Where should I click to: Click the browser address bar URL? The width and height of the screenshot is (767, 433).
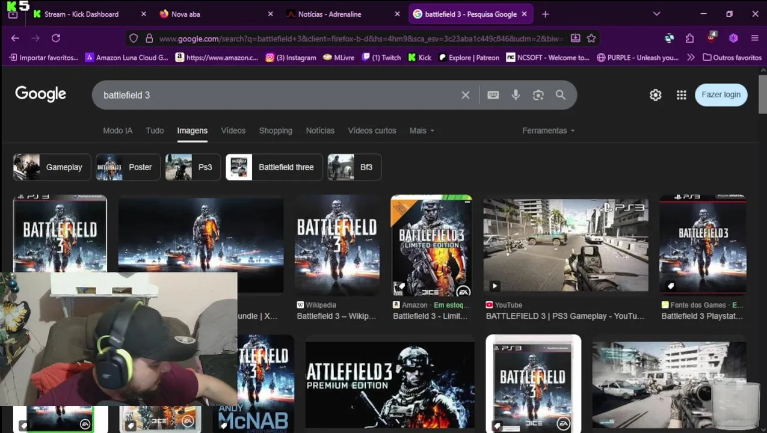point(361,38)
